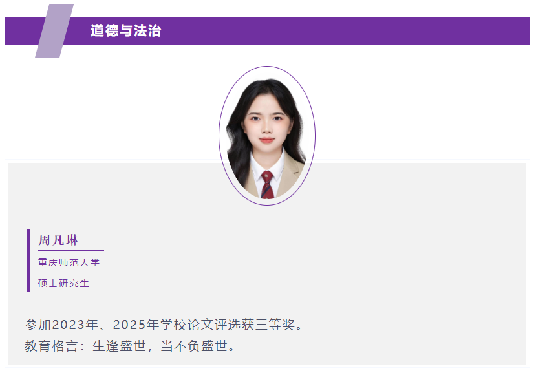Click the 教育格言 motto line
Viewport: 536px width, 373px height.
(x=129, y=346)
